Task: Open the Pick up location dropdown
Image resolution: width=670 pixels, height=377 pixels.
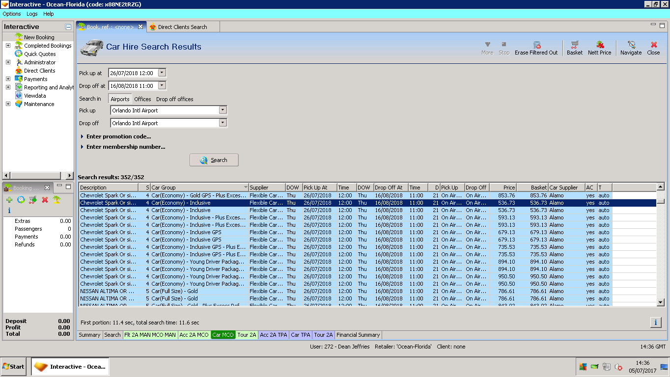Action: click(223, 110)
